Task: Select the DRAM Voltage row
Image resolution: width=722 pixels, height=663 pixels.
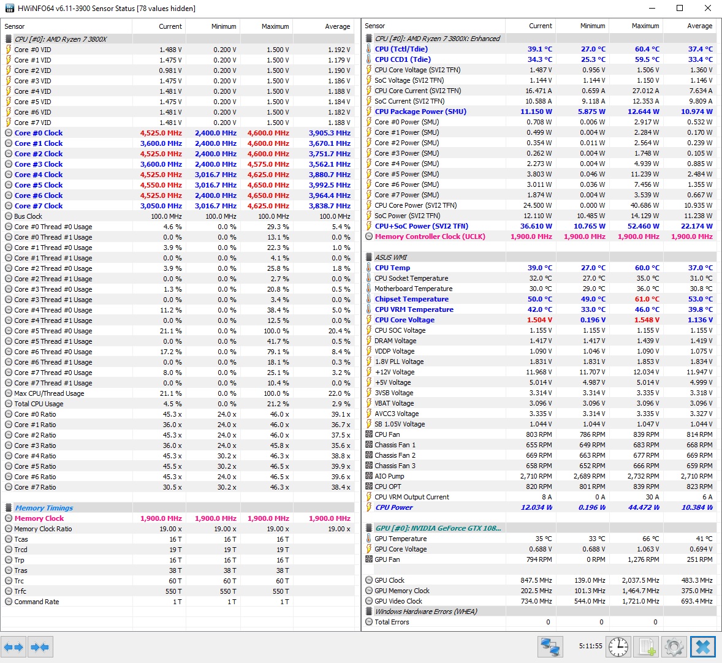Action: tap(539, 341)
